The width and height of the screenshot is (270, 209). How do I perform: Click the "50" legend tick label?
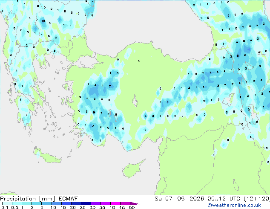coord(132,207)
